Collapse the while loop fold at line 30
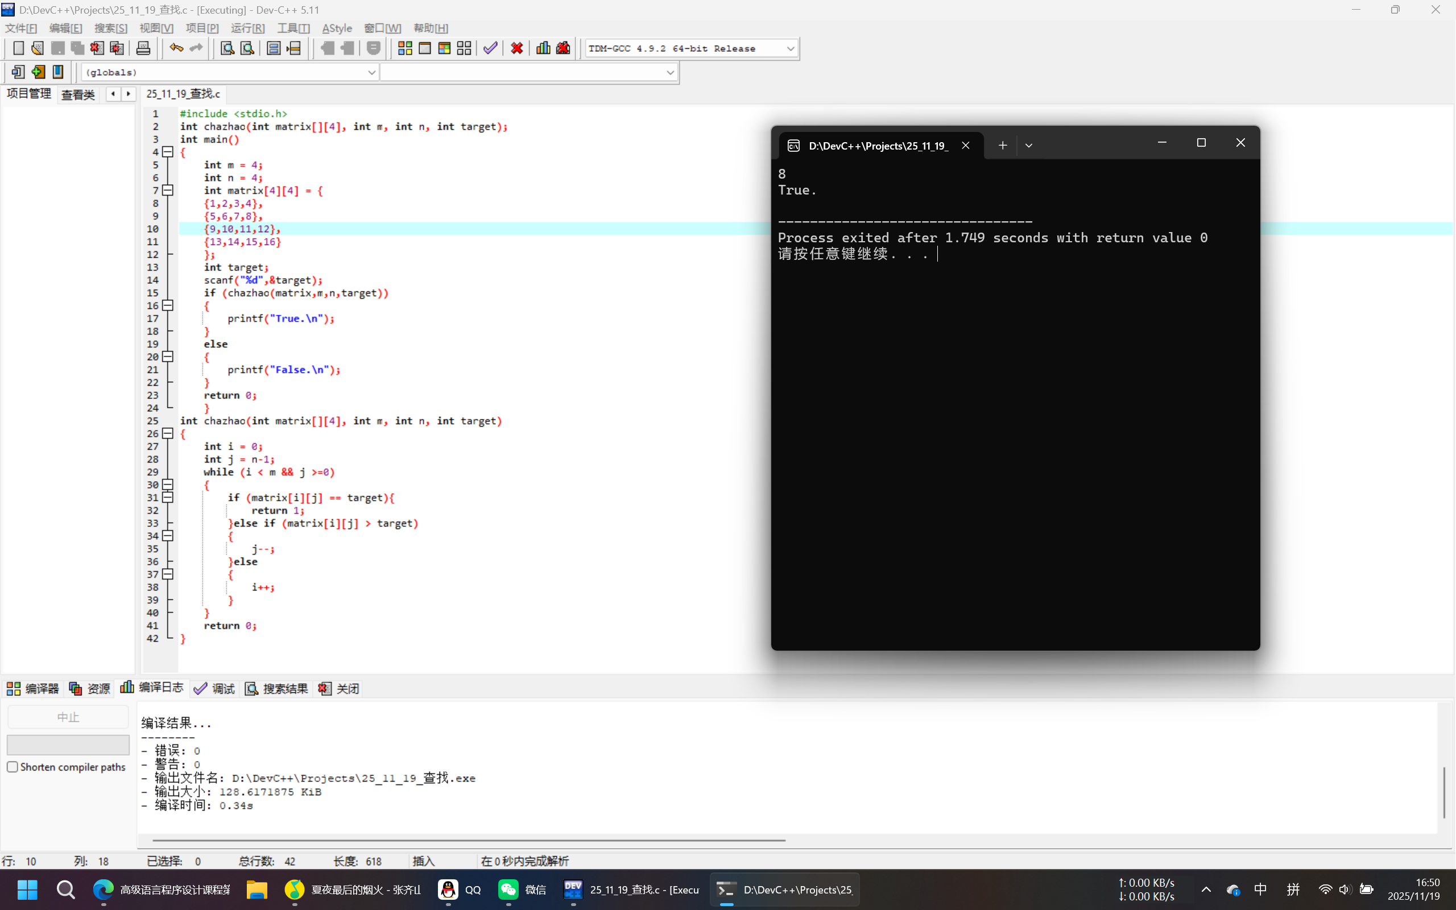 coord(168,485)
